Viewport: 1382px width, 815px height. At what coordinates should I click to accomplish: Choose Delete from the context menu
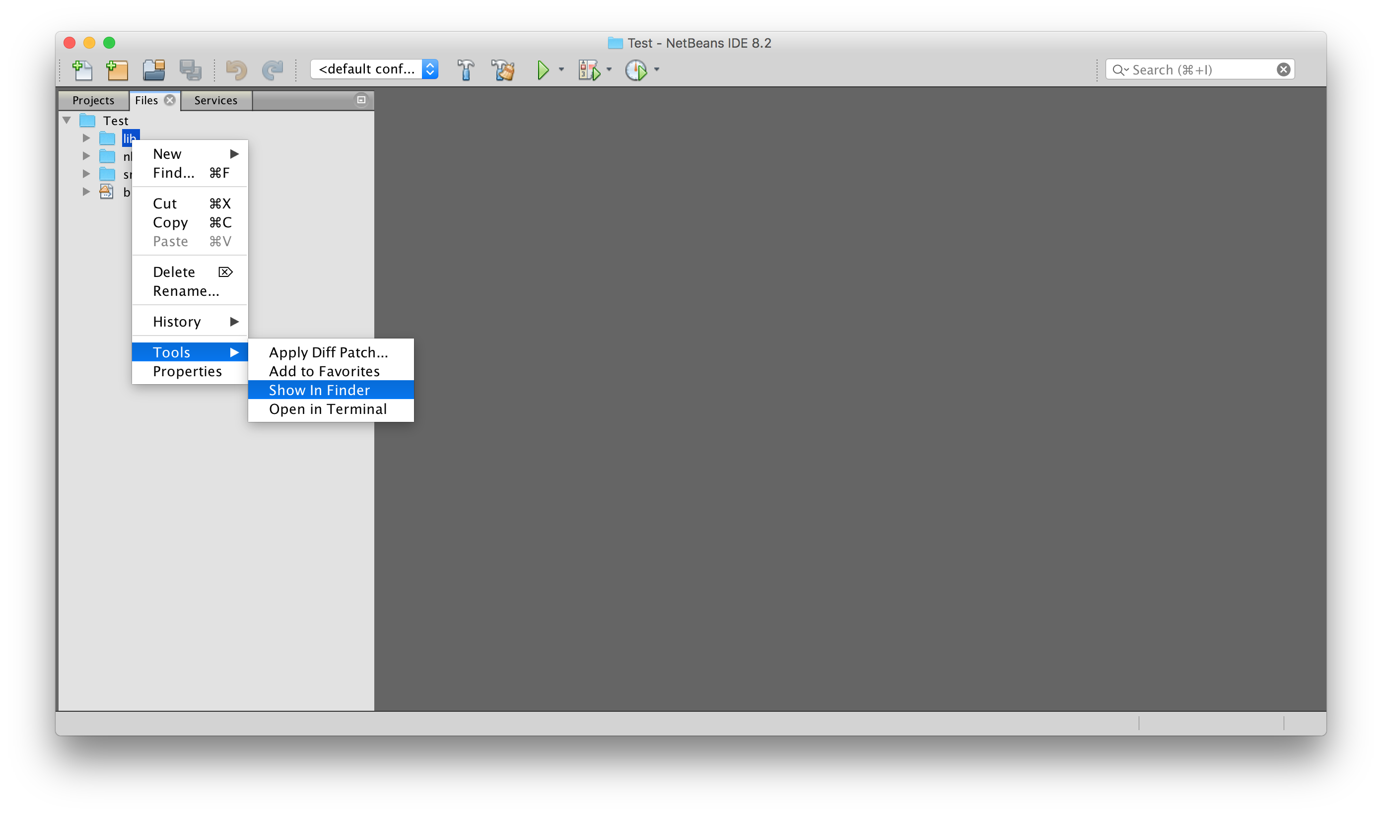pyautogui.click(x=190, y=272)
